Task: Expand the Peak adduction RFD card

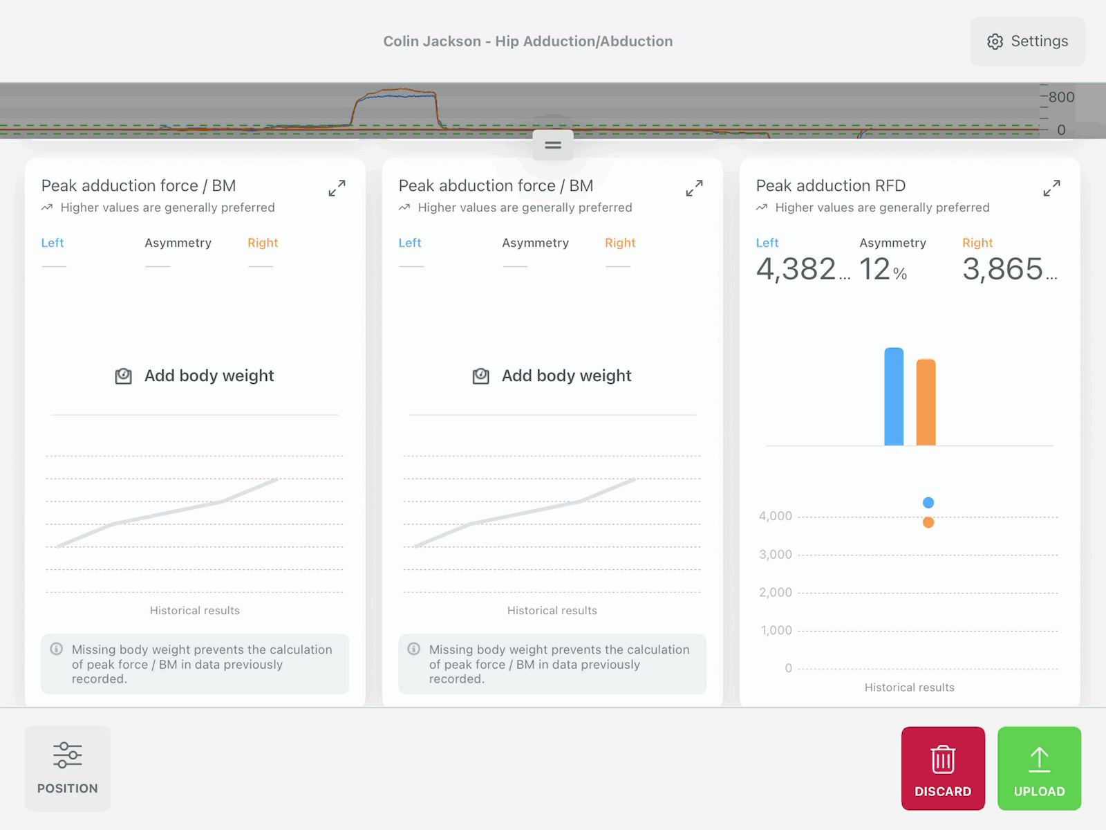Action: point(1051,188)
